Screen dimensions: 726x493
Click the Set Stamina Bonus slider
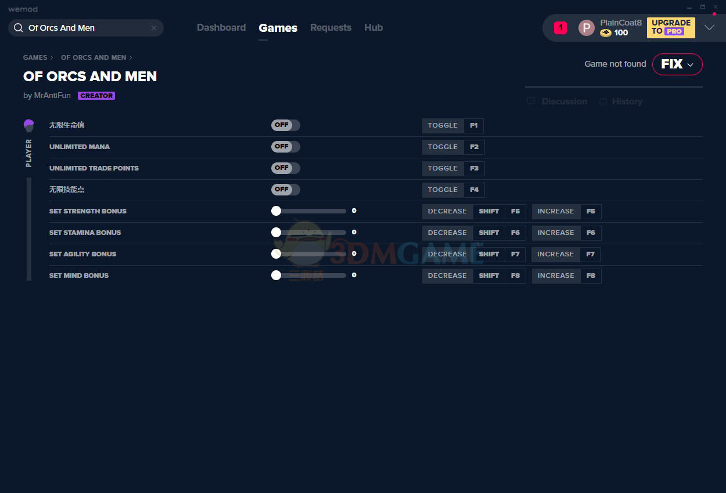308,233
